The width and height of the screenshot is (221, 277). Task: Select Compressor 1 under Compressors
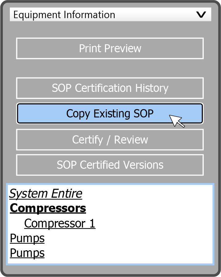pyautogui.click(x=60, y=224)
